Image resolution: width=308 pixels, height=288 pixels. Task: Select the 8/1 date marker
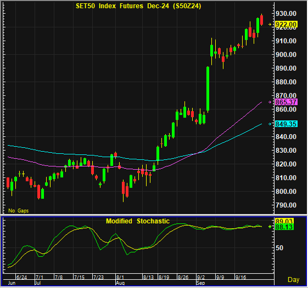pyautogui.click(x=120, y=277)
